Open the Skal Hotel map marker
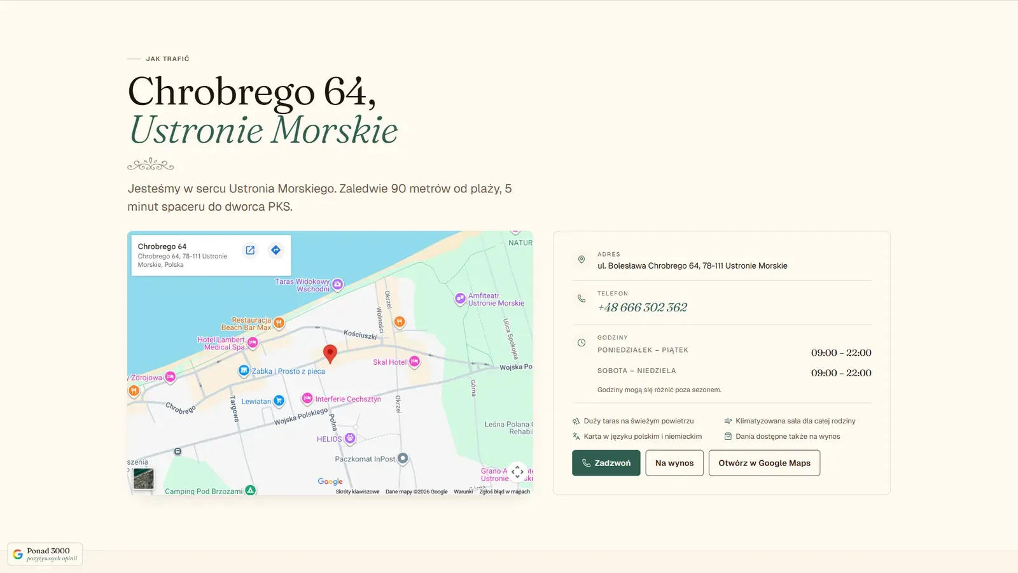1018x573 pixels. tap(414, 362)
